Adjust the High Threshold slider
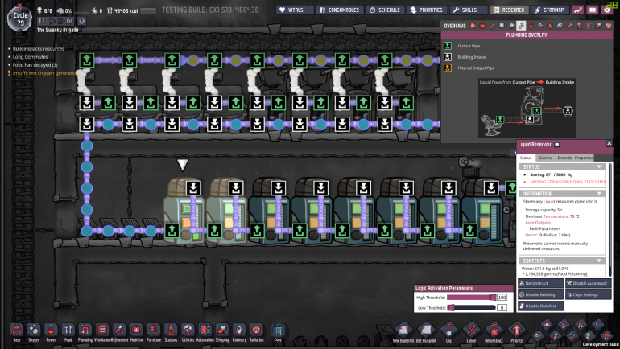Image resolution: width=620 pixels, height=349 pixels. [471, 298]
